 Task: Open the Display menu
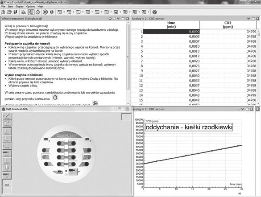point(20,7)
